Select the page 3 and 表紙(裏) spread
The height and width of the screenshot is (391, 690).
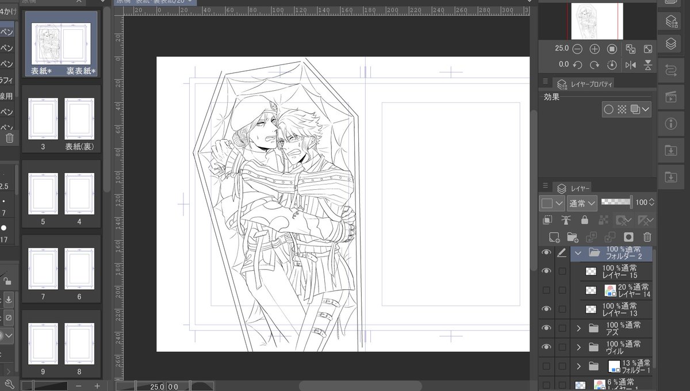(x=61, y=120)
